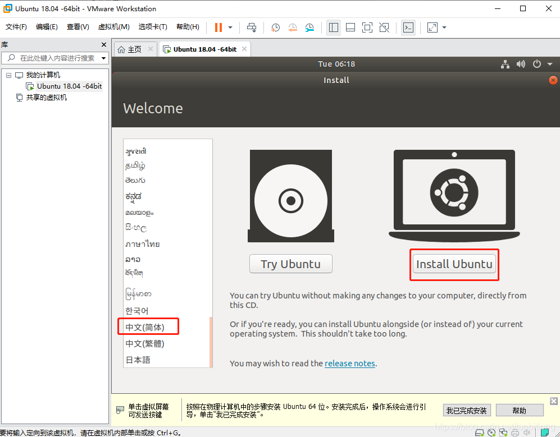Click the Ubuntu network status icon
Viewport: 560px width, 437px height.
505,64
